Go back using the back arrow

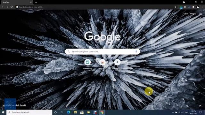3,7
